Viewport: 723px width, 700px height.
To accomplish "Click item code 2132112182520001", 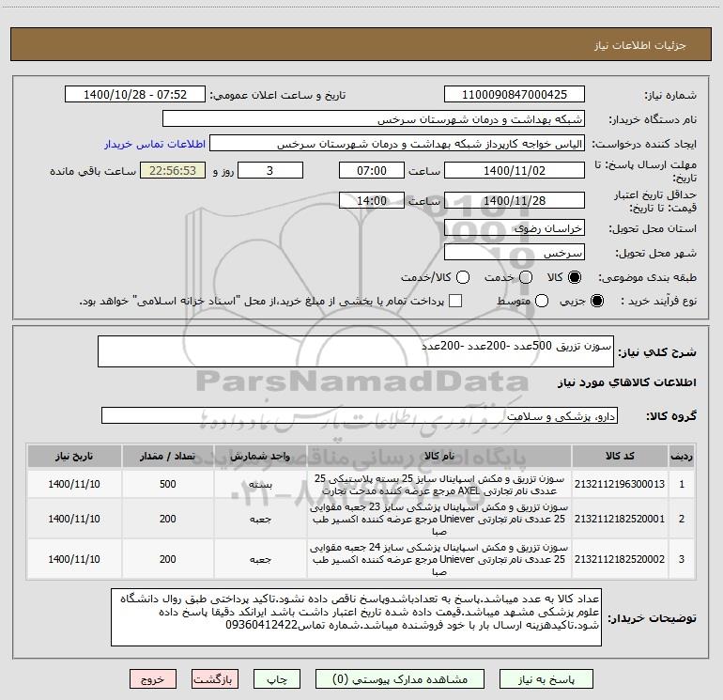I will coord(620,519).
